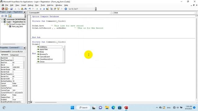The height and width of the screenshot is (111, 198).
Task: Open File Explorer from the taskbar
Action: tap(107, 108)
